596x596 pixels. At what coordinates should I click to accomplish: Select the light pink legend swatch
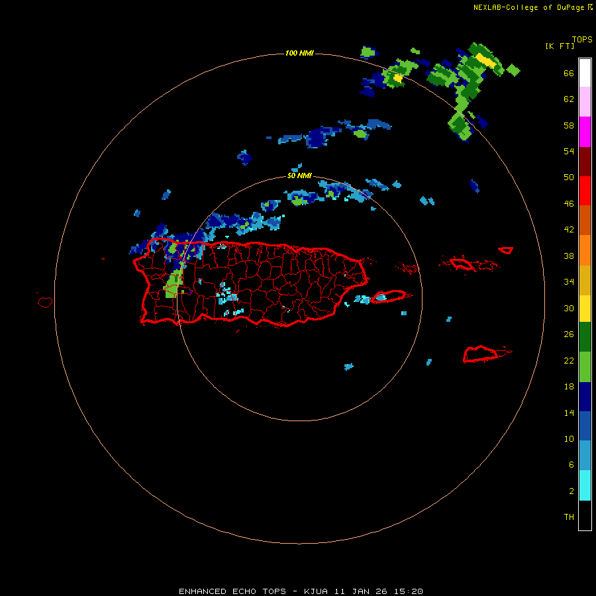[585, 101]
